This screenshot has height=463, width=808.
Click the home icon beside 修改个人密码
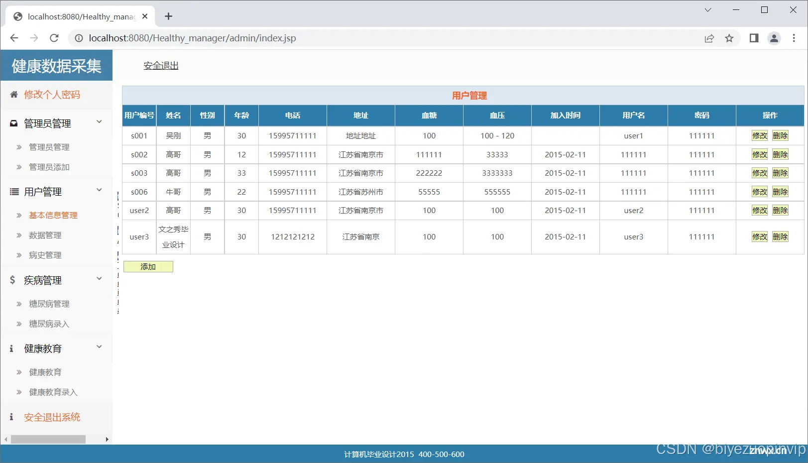click(14, 94)
